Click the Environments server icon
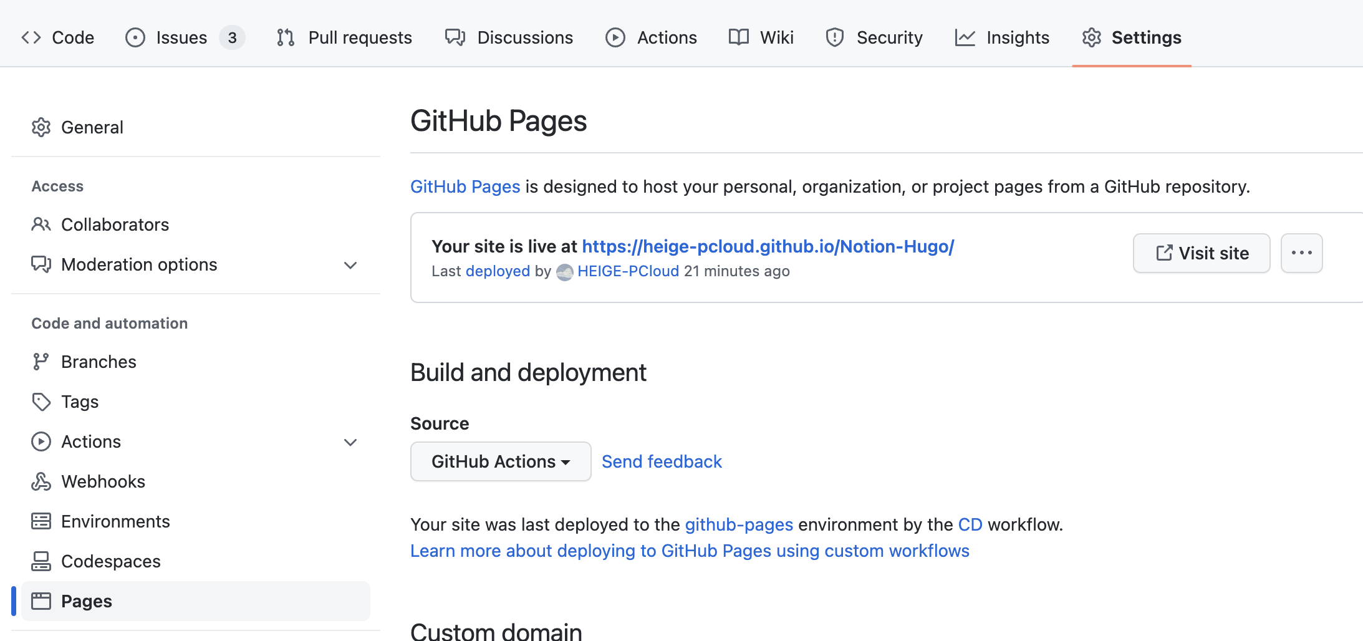This screenshot has height=641, width=1363. click(x=41, y=521)
